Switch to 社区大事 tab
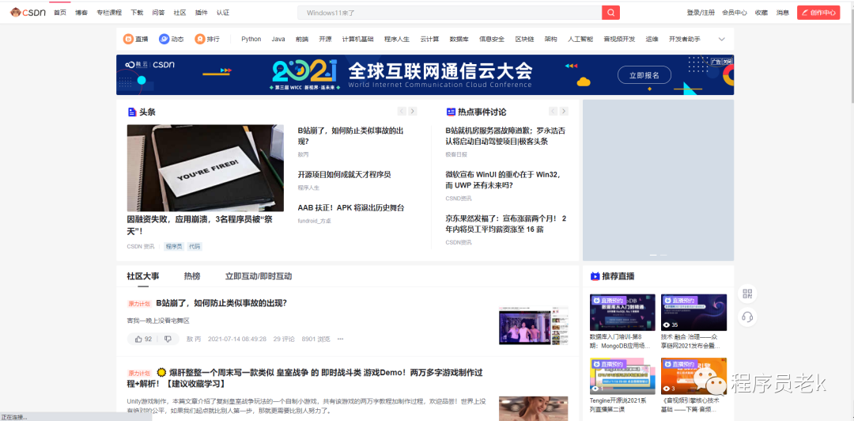This screenshot has width=854, height=421. 143,276
